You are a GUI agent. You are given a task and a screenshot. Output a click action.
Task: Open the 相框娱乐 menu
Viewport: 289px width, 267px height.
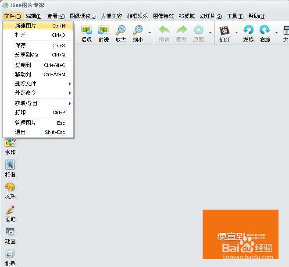pos(137,16)
